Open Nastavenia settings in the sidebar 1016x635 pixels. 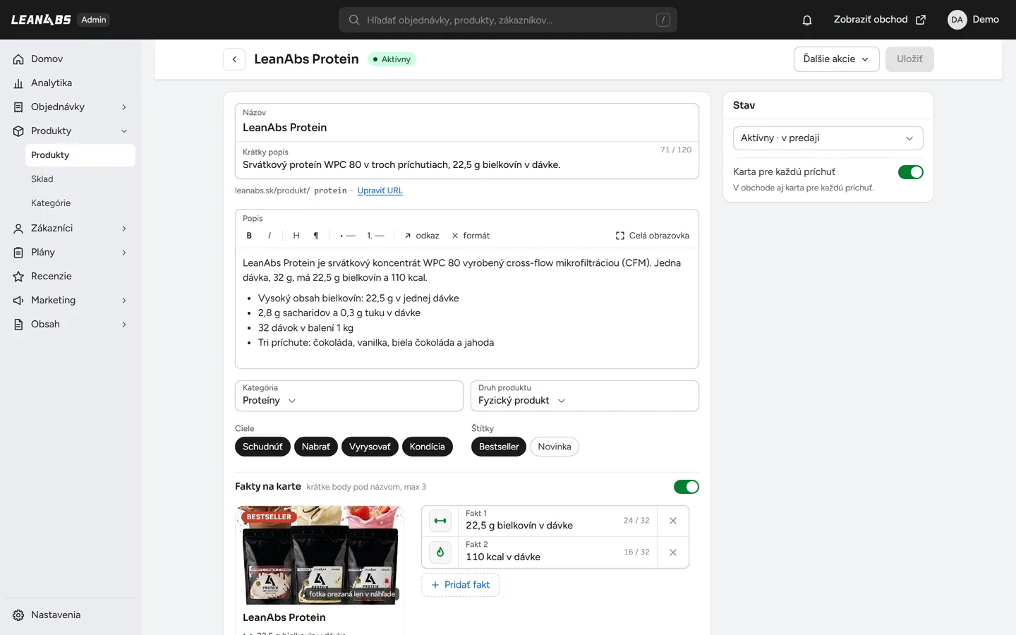[71, 615]
